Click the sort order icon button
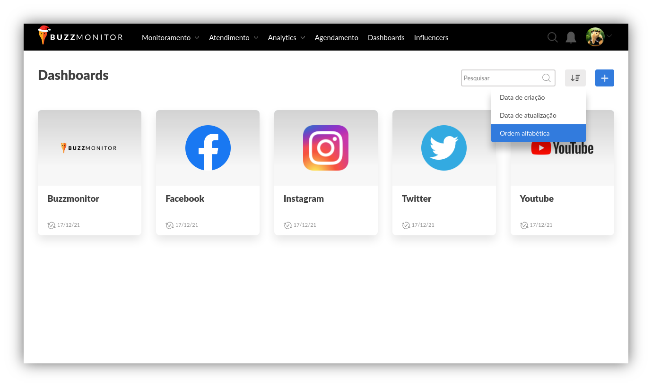The image size is (652, 387). (x=575, y=78)
